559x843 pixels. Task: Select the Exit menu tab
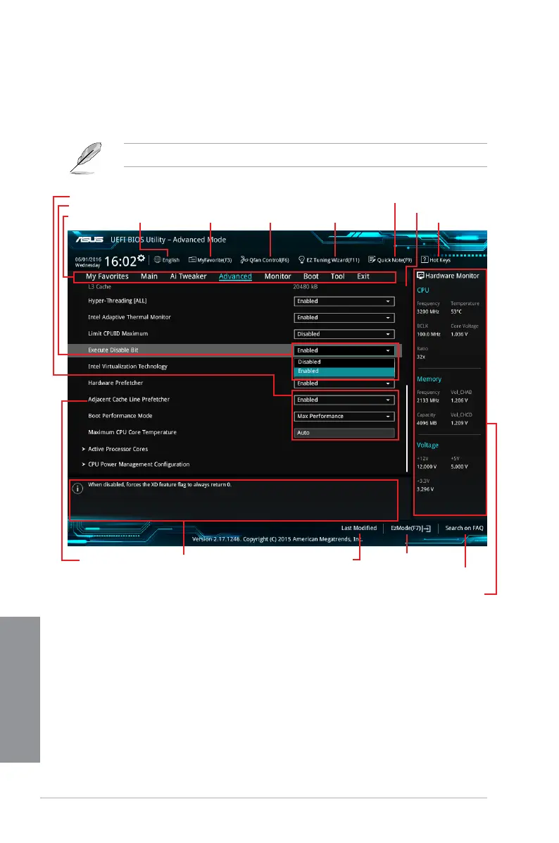pos(363,276)
